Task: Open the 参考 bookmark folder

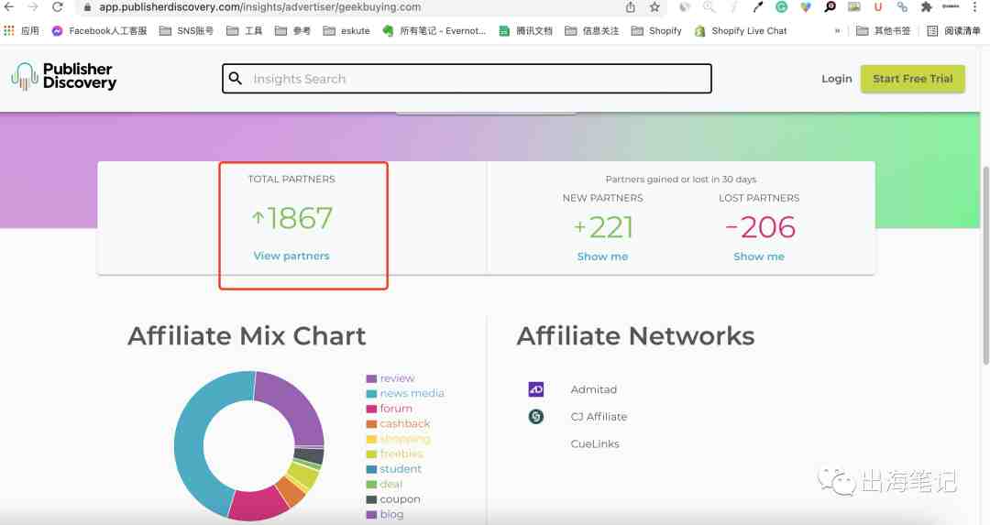Action: click(x=292, y=30)
